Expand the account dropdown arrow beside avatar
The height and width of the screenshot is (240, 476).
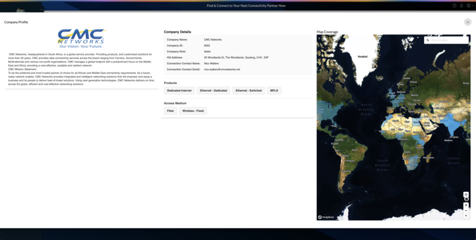(472, 5)
